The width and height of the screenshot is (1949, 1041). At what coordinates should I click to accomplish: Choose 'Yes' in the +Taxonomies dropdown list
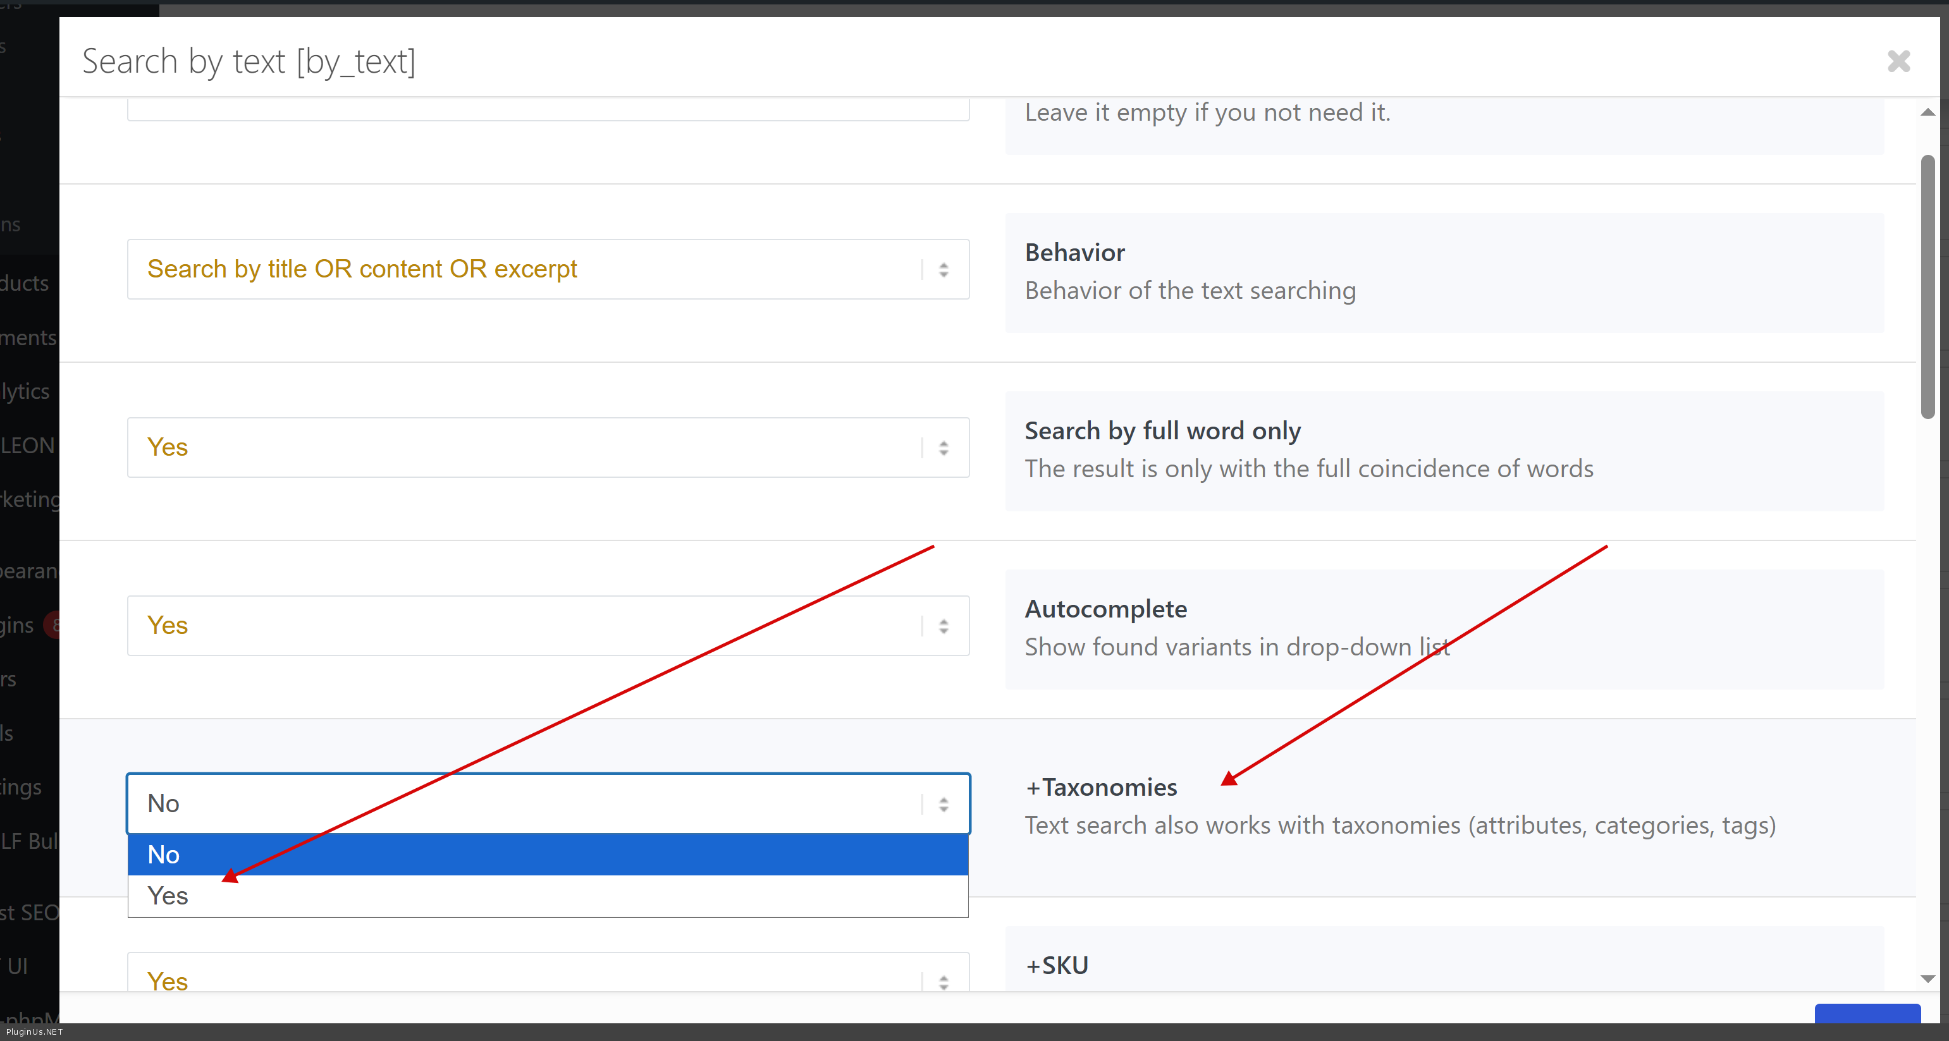[x=548, y=897]
